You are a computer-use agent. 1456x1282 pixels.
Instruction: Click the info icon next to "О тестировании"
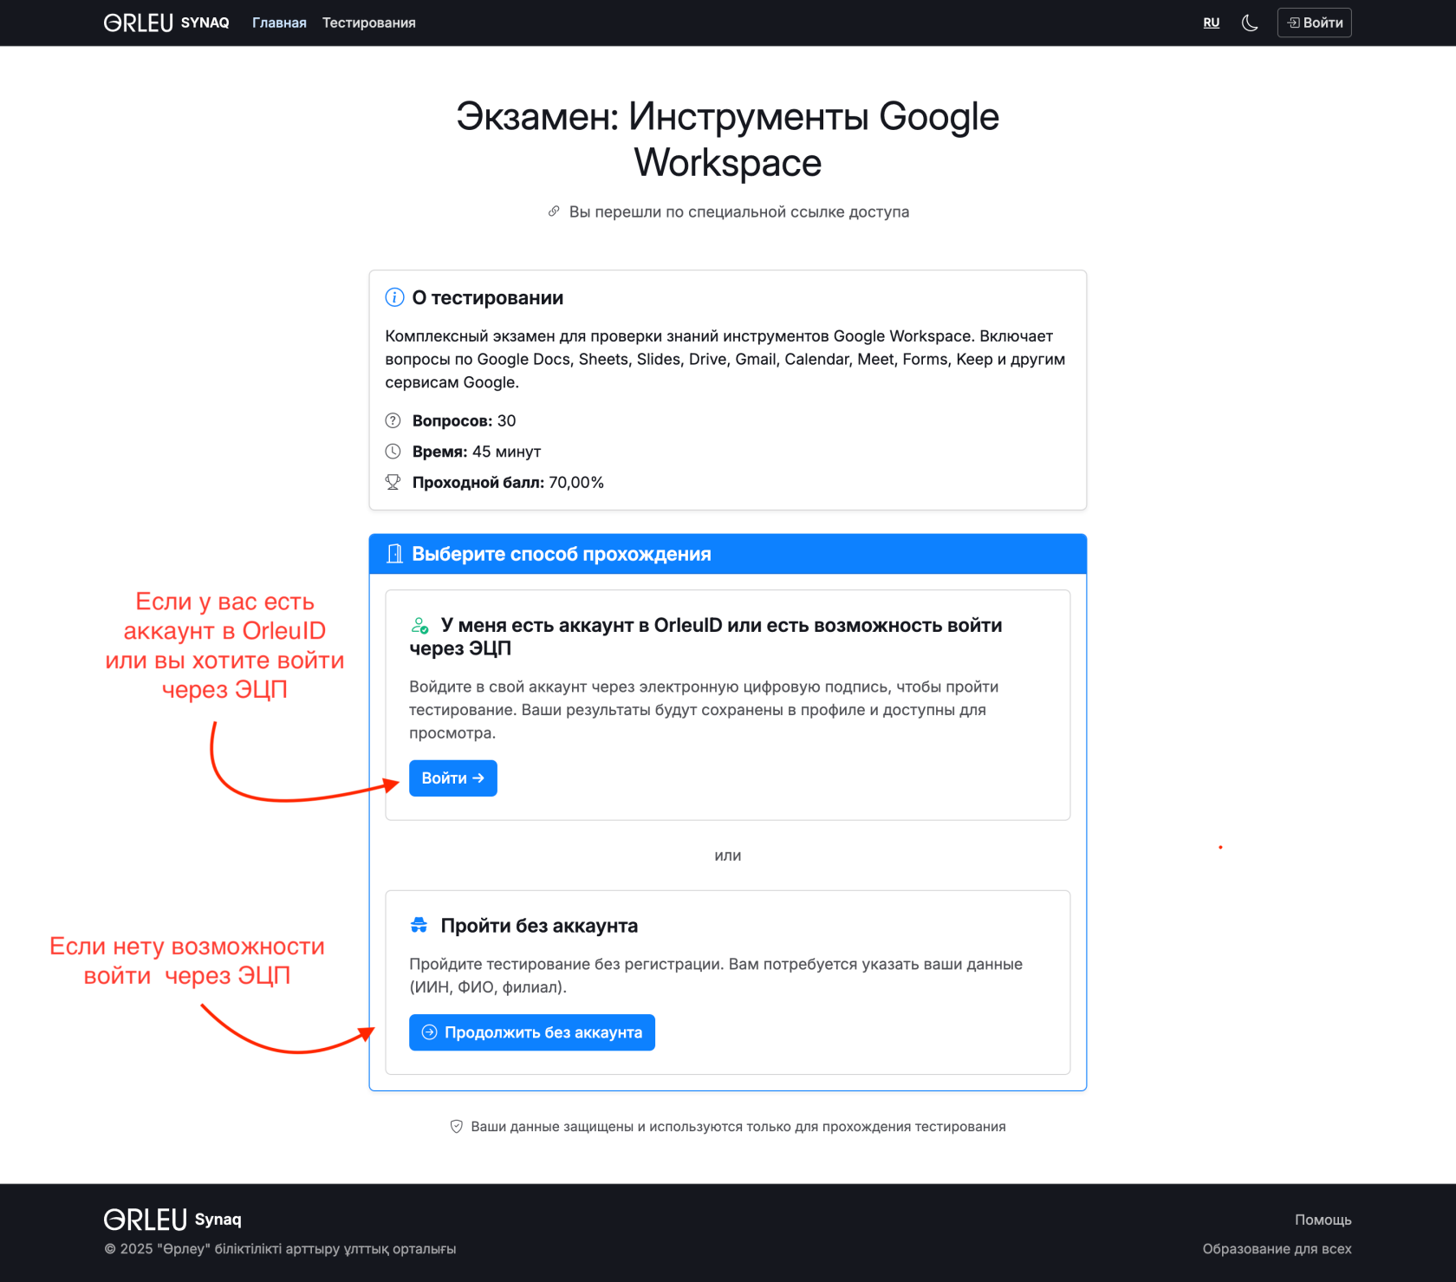[394, 296]
